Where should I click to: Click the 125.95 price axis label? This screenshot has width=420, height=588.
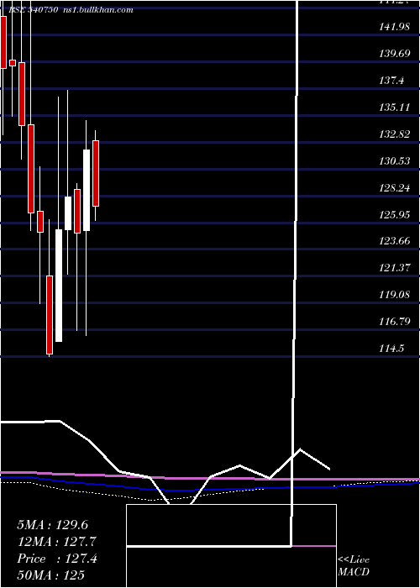coord(394,214)
